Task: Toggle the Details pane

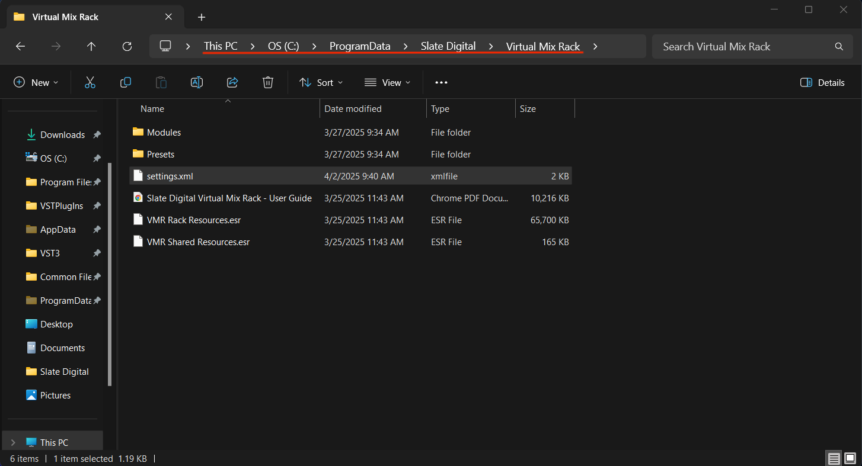Action: 822,83
